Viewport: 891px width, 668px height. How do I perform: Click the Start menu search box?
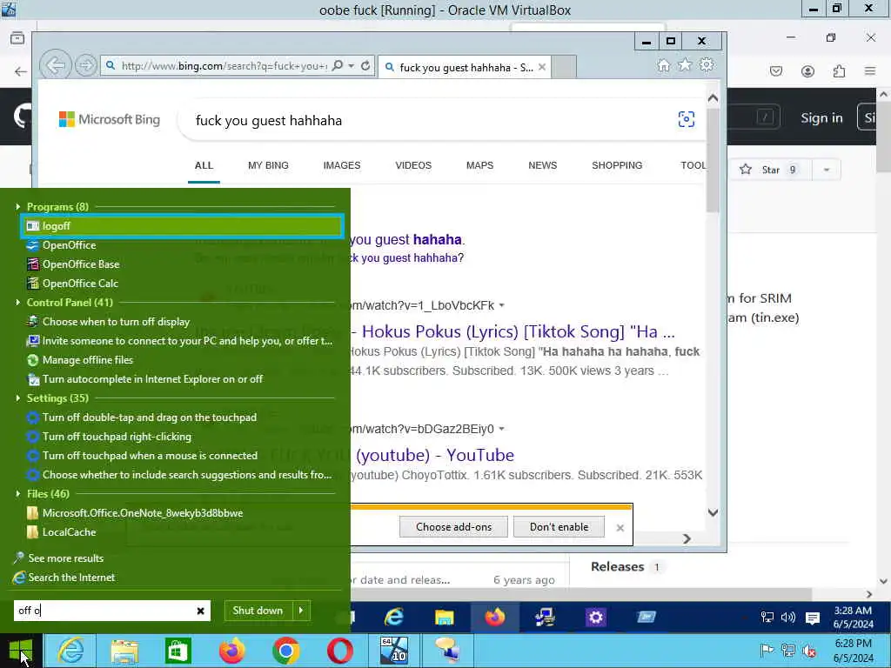[x=105, y=611]
